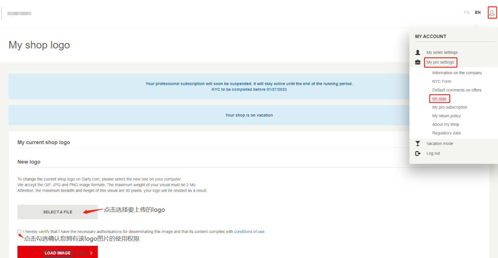The image size is (498, 258).
Task: Select My logo in account menu
Action: click(439, 99)
